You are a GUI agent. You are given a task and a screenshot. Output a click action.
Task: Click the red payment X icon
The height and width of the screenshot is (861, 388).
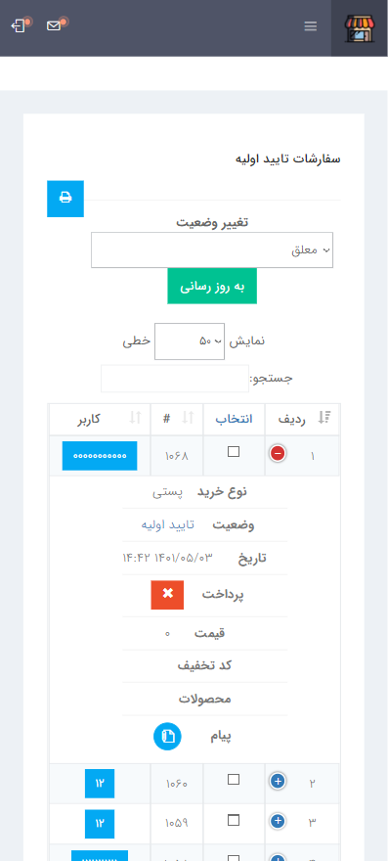pos(167,594)
